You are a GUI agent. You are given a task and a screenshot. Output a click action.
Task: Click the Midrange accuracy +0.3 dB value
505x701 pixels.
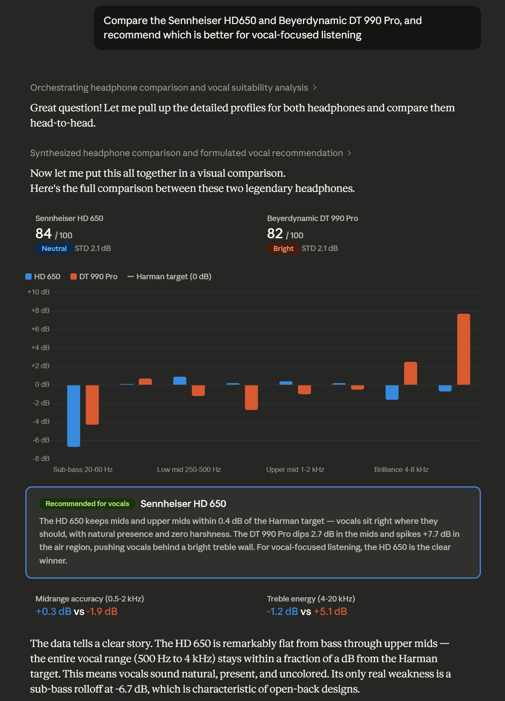[x=53, y=611]
